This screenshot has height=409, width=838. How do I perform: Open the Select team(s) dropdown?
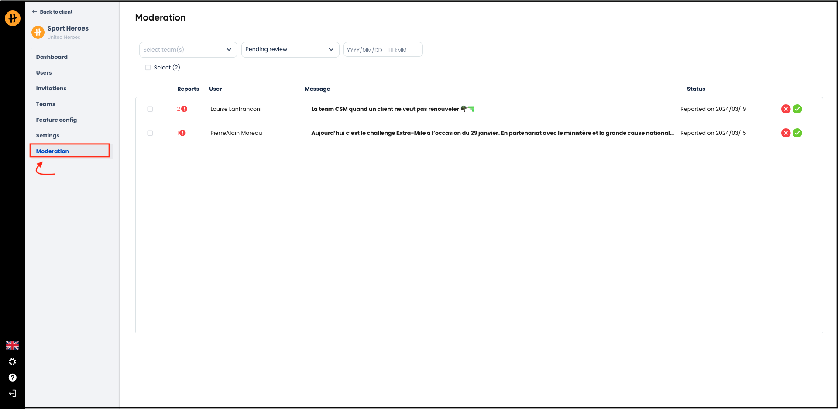pyautogui.click(x=188, y=50)
